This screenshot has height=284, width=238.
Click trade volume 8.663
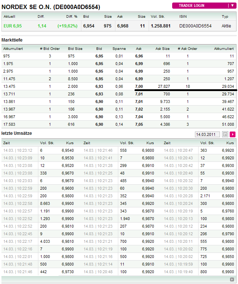(x=45, y=203)
